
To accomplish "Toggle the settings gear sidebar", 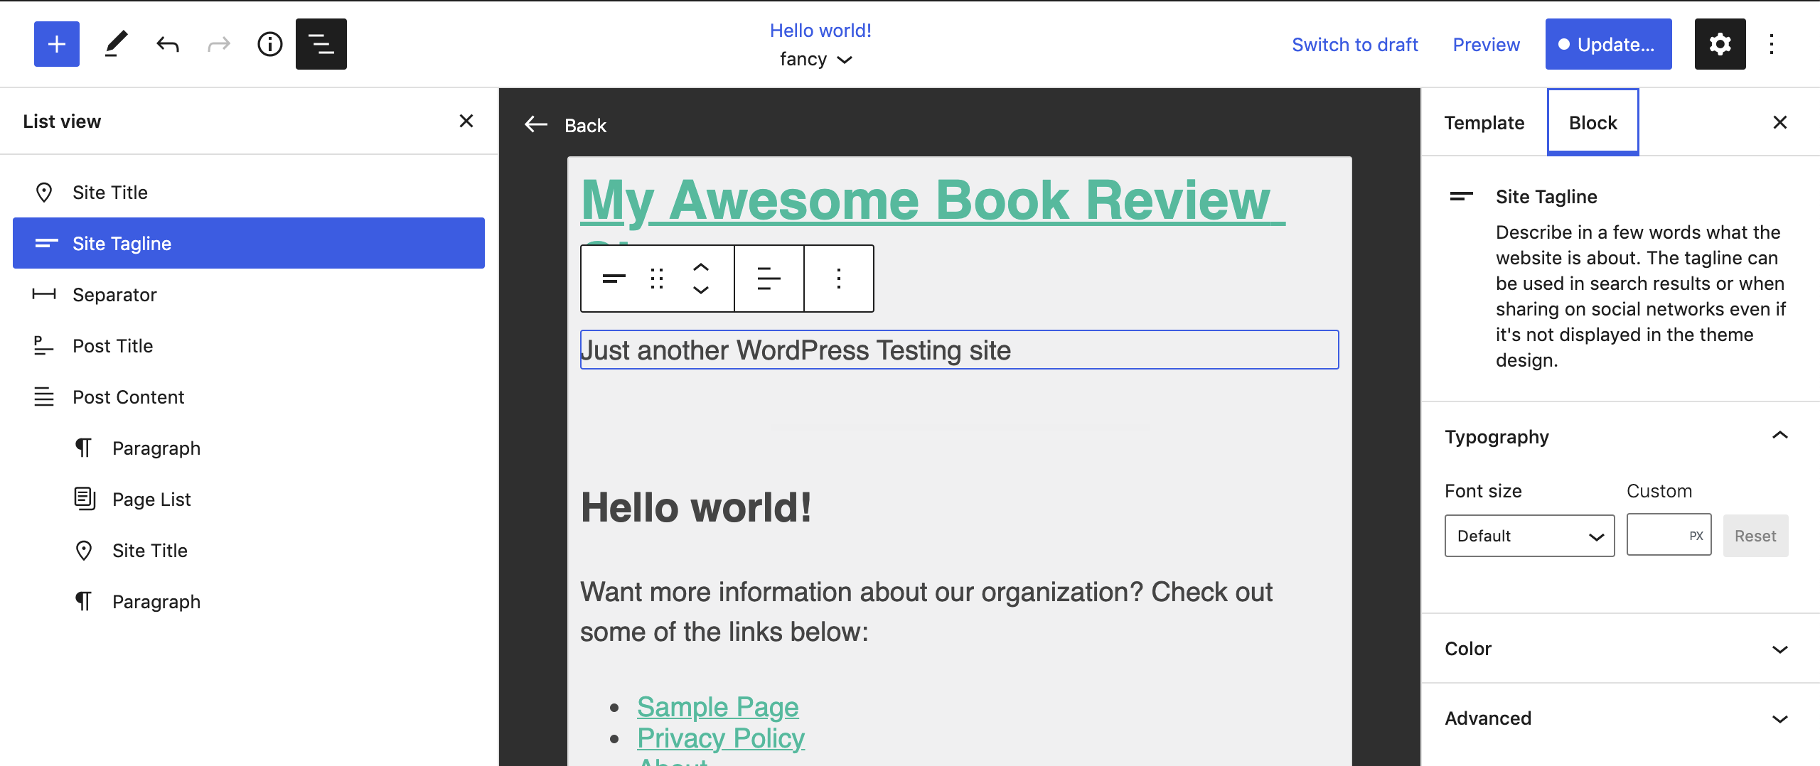I will coord(1720,44).
